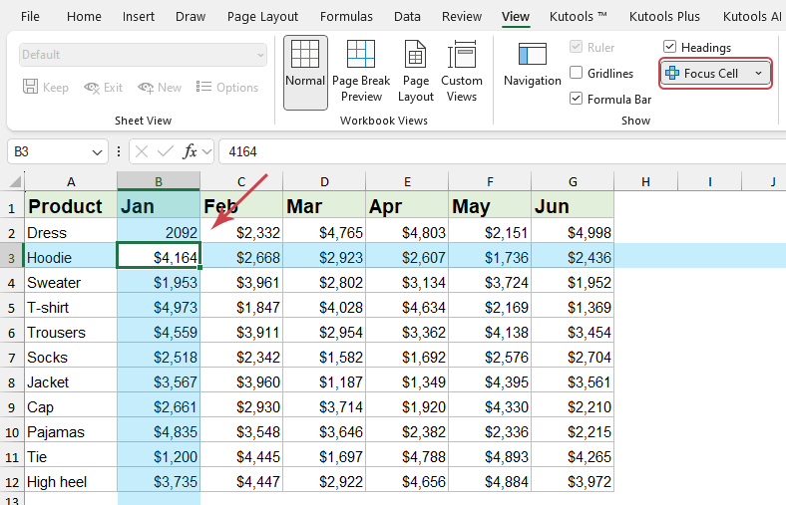This screenshot has width=786, height=505.
Task: Open the Sheet View Default dropdown
Action: coord(260,55)
